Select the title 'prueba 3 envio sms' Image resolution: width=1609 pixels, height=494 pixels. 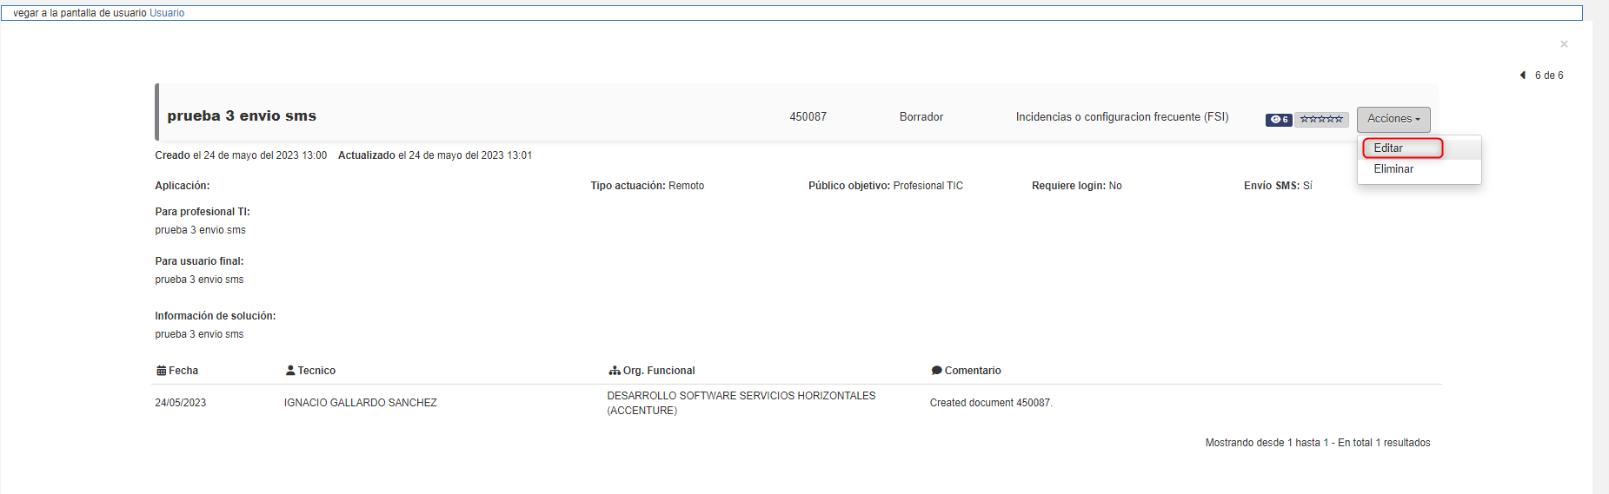tap(242, 116)
